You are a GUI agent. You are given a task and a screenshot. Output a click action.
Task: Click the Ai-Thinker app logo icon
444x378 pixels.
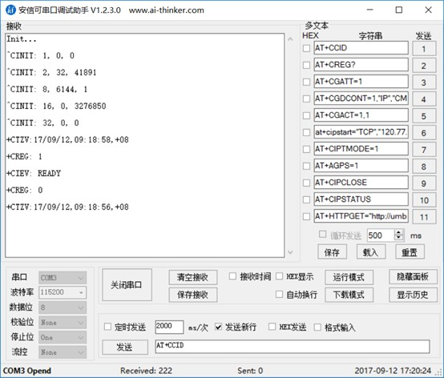click(10, 10)
